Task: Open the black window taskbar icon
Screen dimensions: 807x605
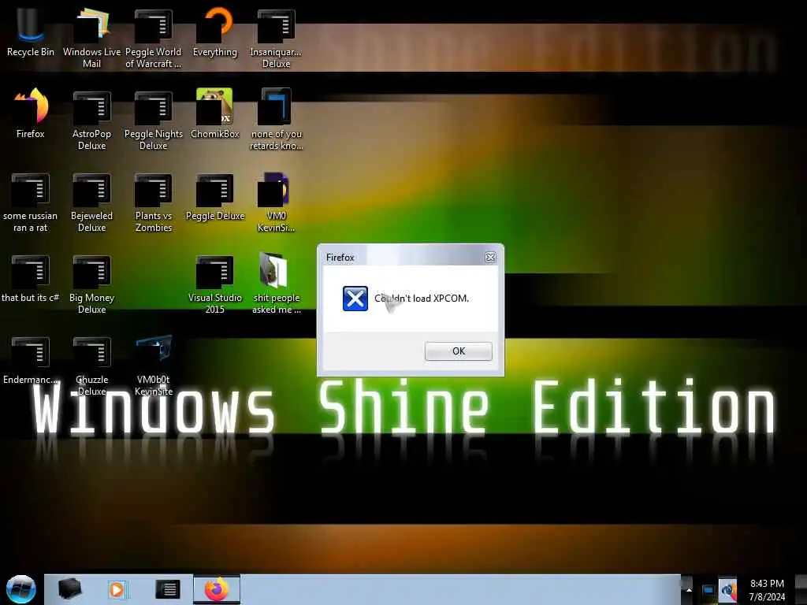Action: 167,589
